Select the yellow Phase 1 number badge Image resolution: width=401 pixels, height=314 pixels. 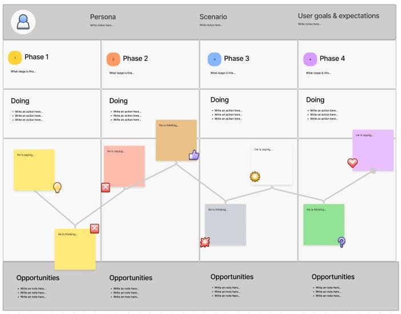(x=15, y=58)
